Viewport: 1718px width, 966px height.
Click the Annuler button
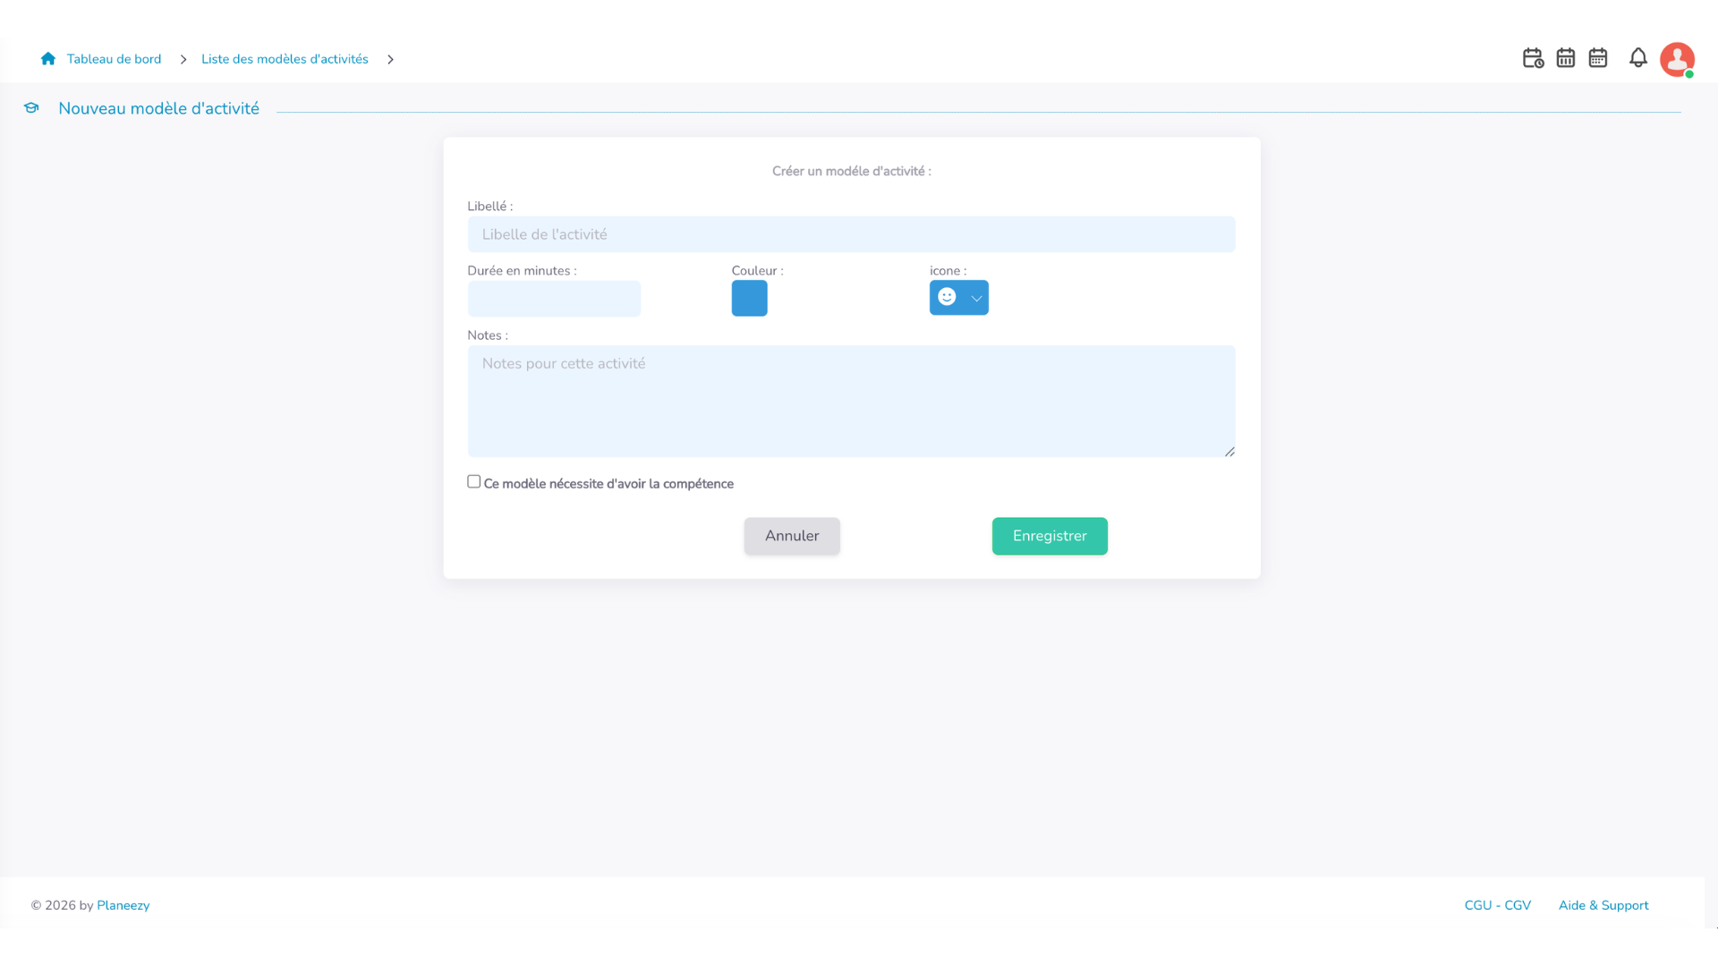(x=792, y=536)
